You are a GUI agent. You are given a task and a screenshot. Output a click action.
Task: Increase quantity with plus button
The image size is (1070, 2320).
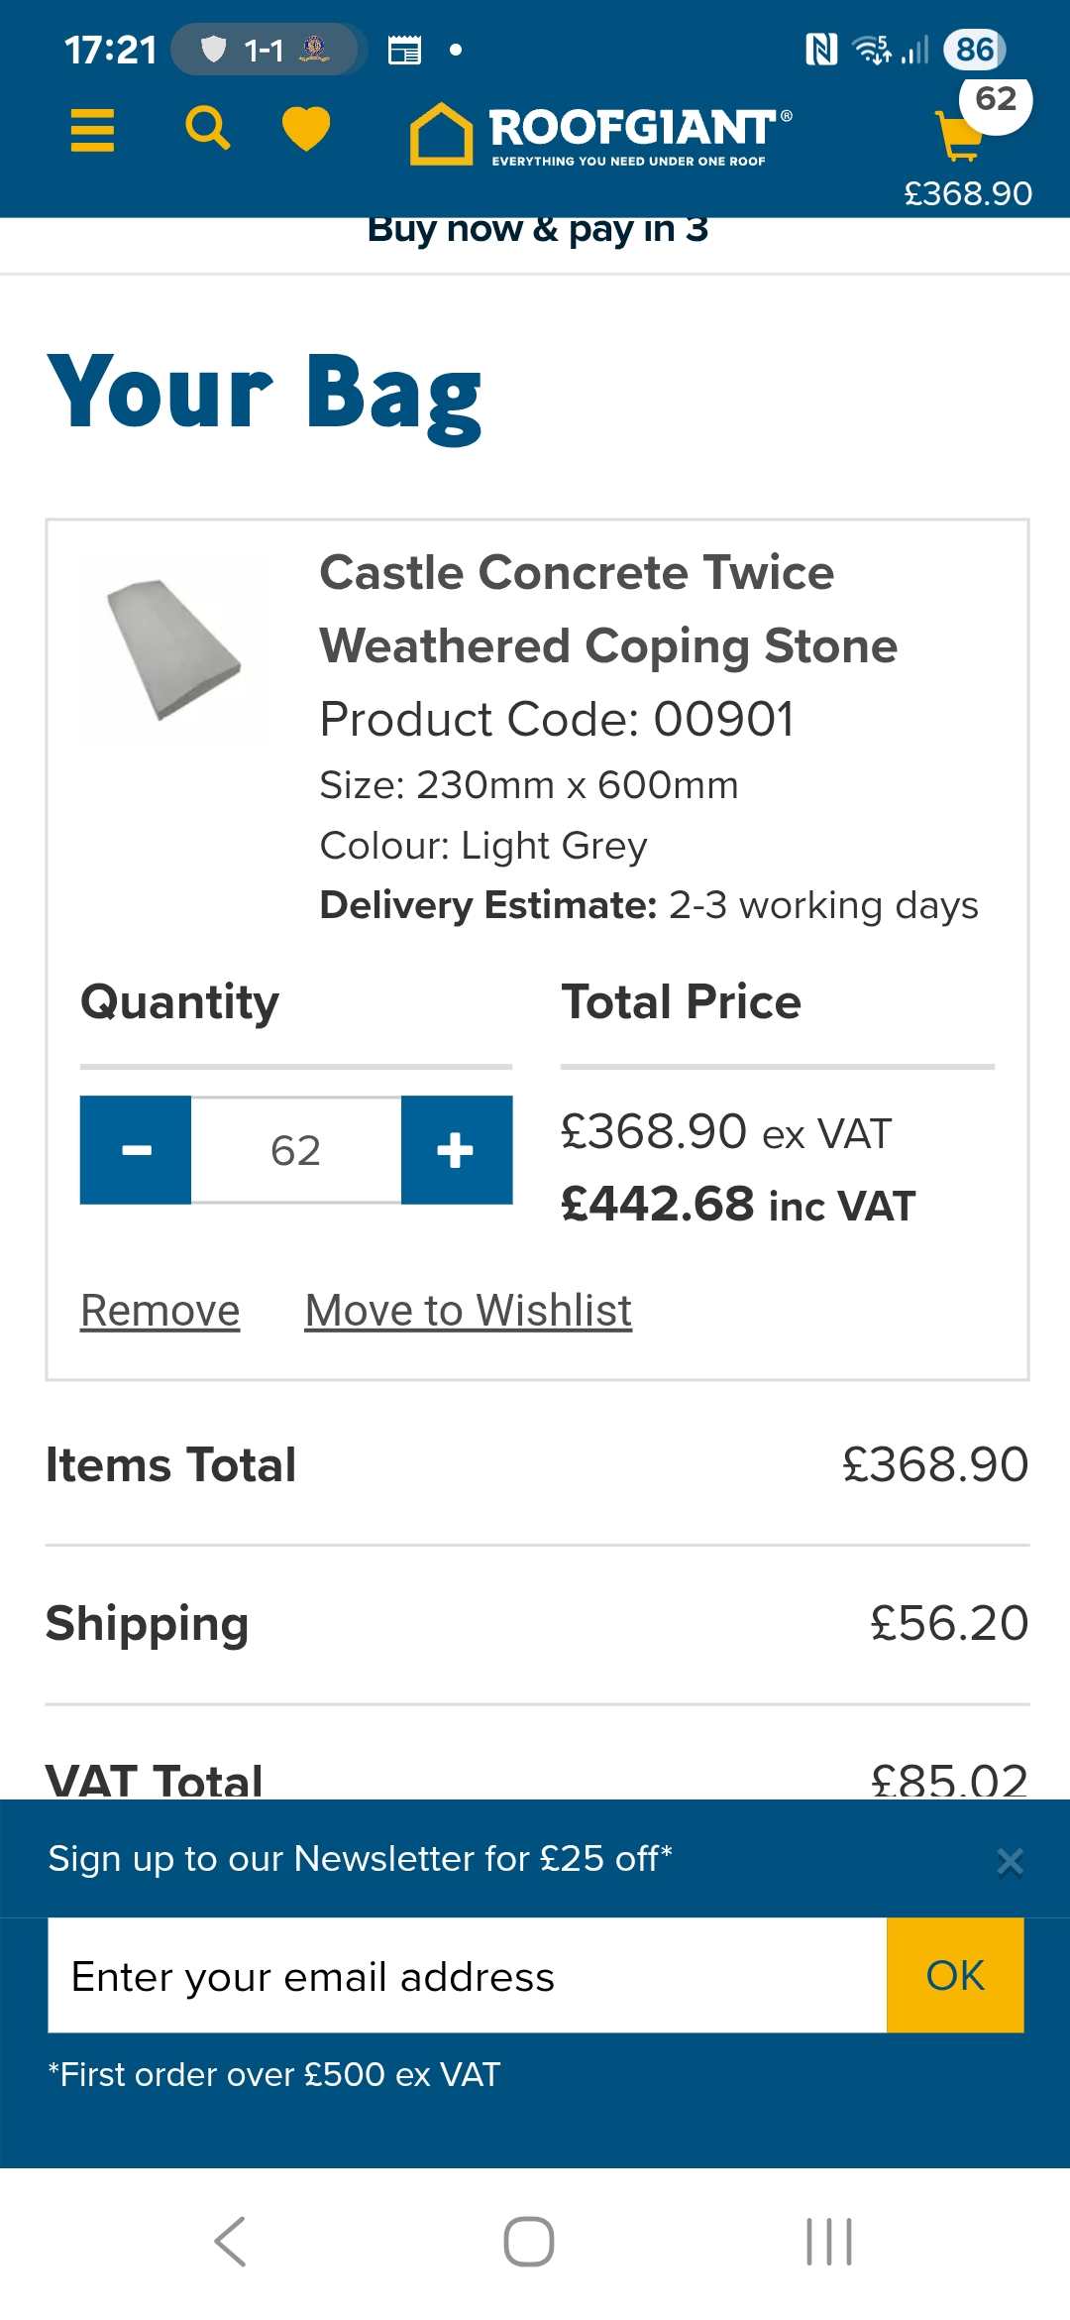456,1150
